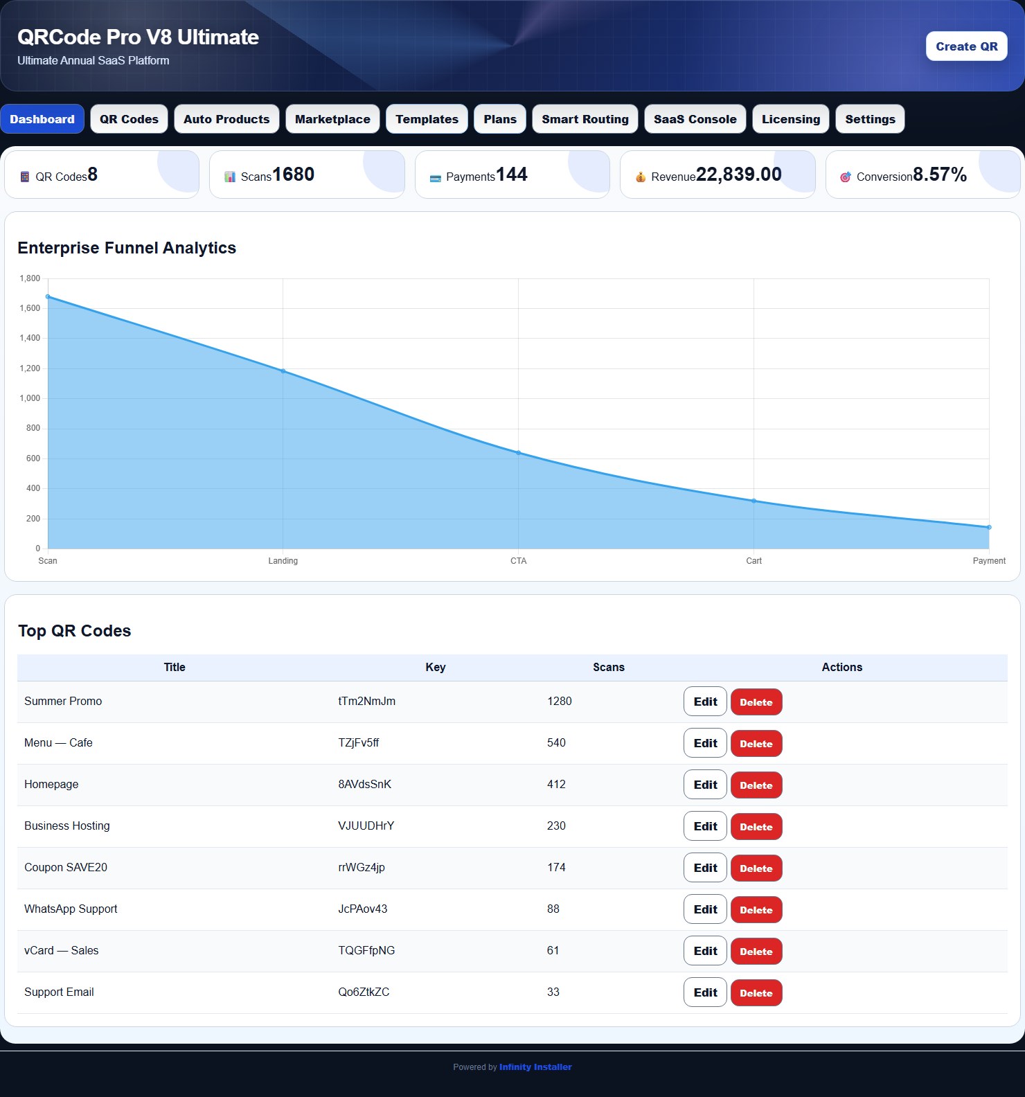Viewport: 1025px width, 1097px height.
Task: Click the Landing data point on funnel chart
Action: 283,371
